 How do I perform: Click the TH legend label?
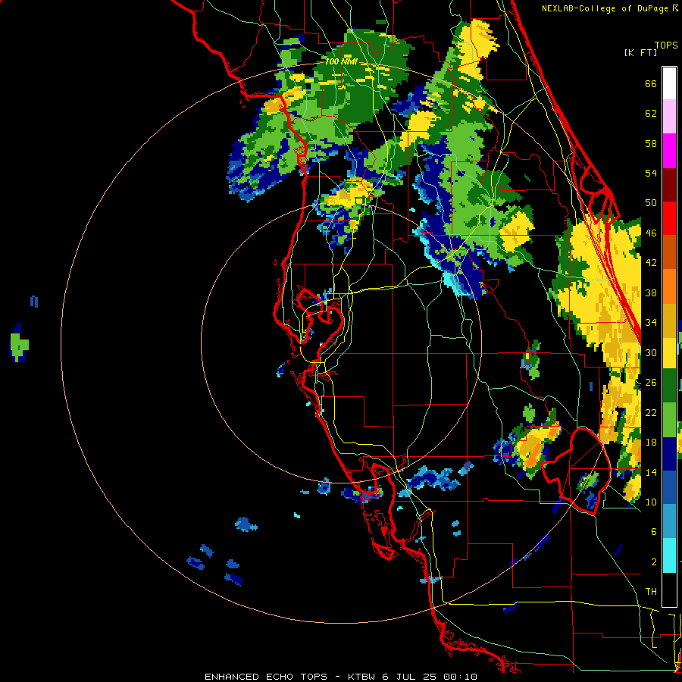tap(651, 592)
